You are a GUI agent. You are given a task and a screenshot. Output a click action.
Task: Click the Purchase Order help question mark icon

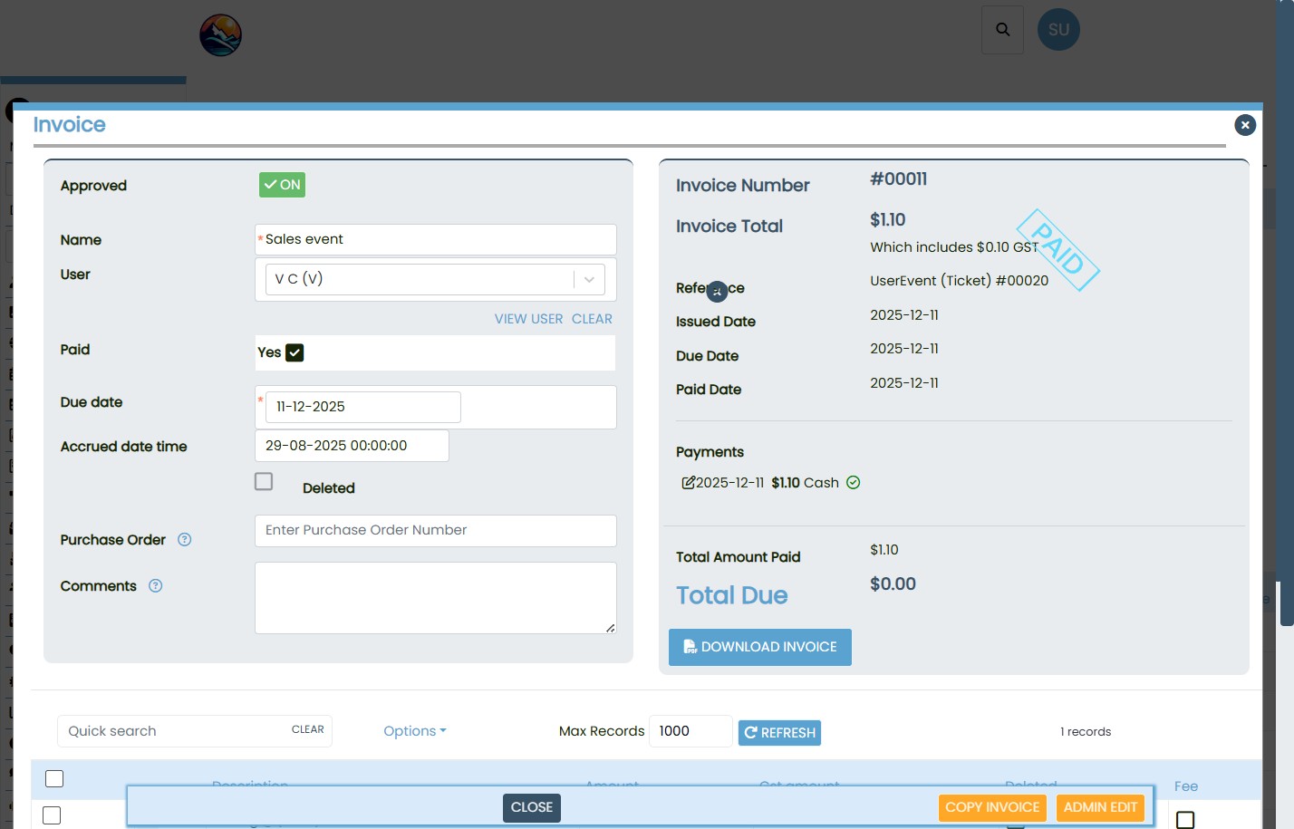tap(184, 539)
